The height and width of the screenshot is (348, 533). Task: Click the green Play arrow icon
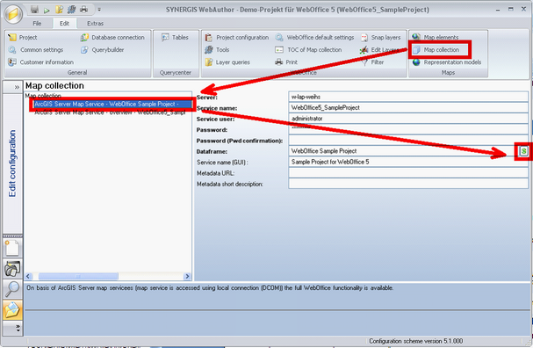(47, 11)
